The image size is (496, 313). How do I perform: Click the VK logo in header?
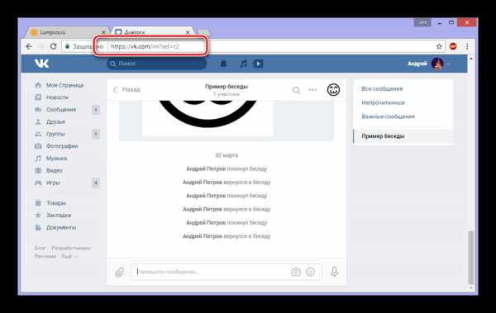pyautogui.click(x=42, y=64)
